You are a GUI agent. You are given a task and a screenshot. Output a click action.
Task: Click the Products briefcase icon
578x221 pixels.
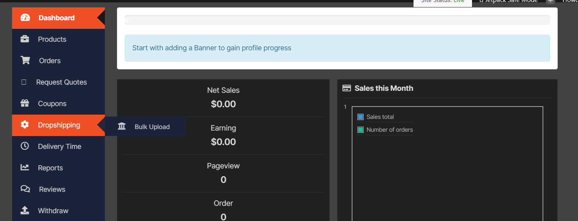point(25,39)
